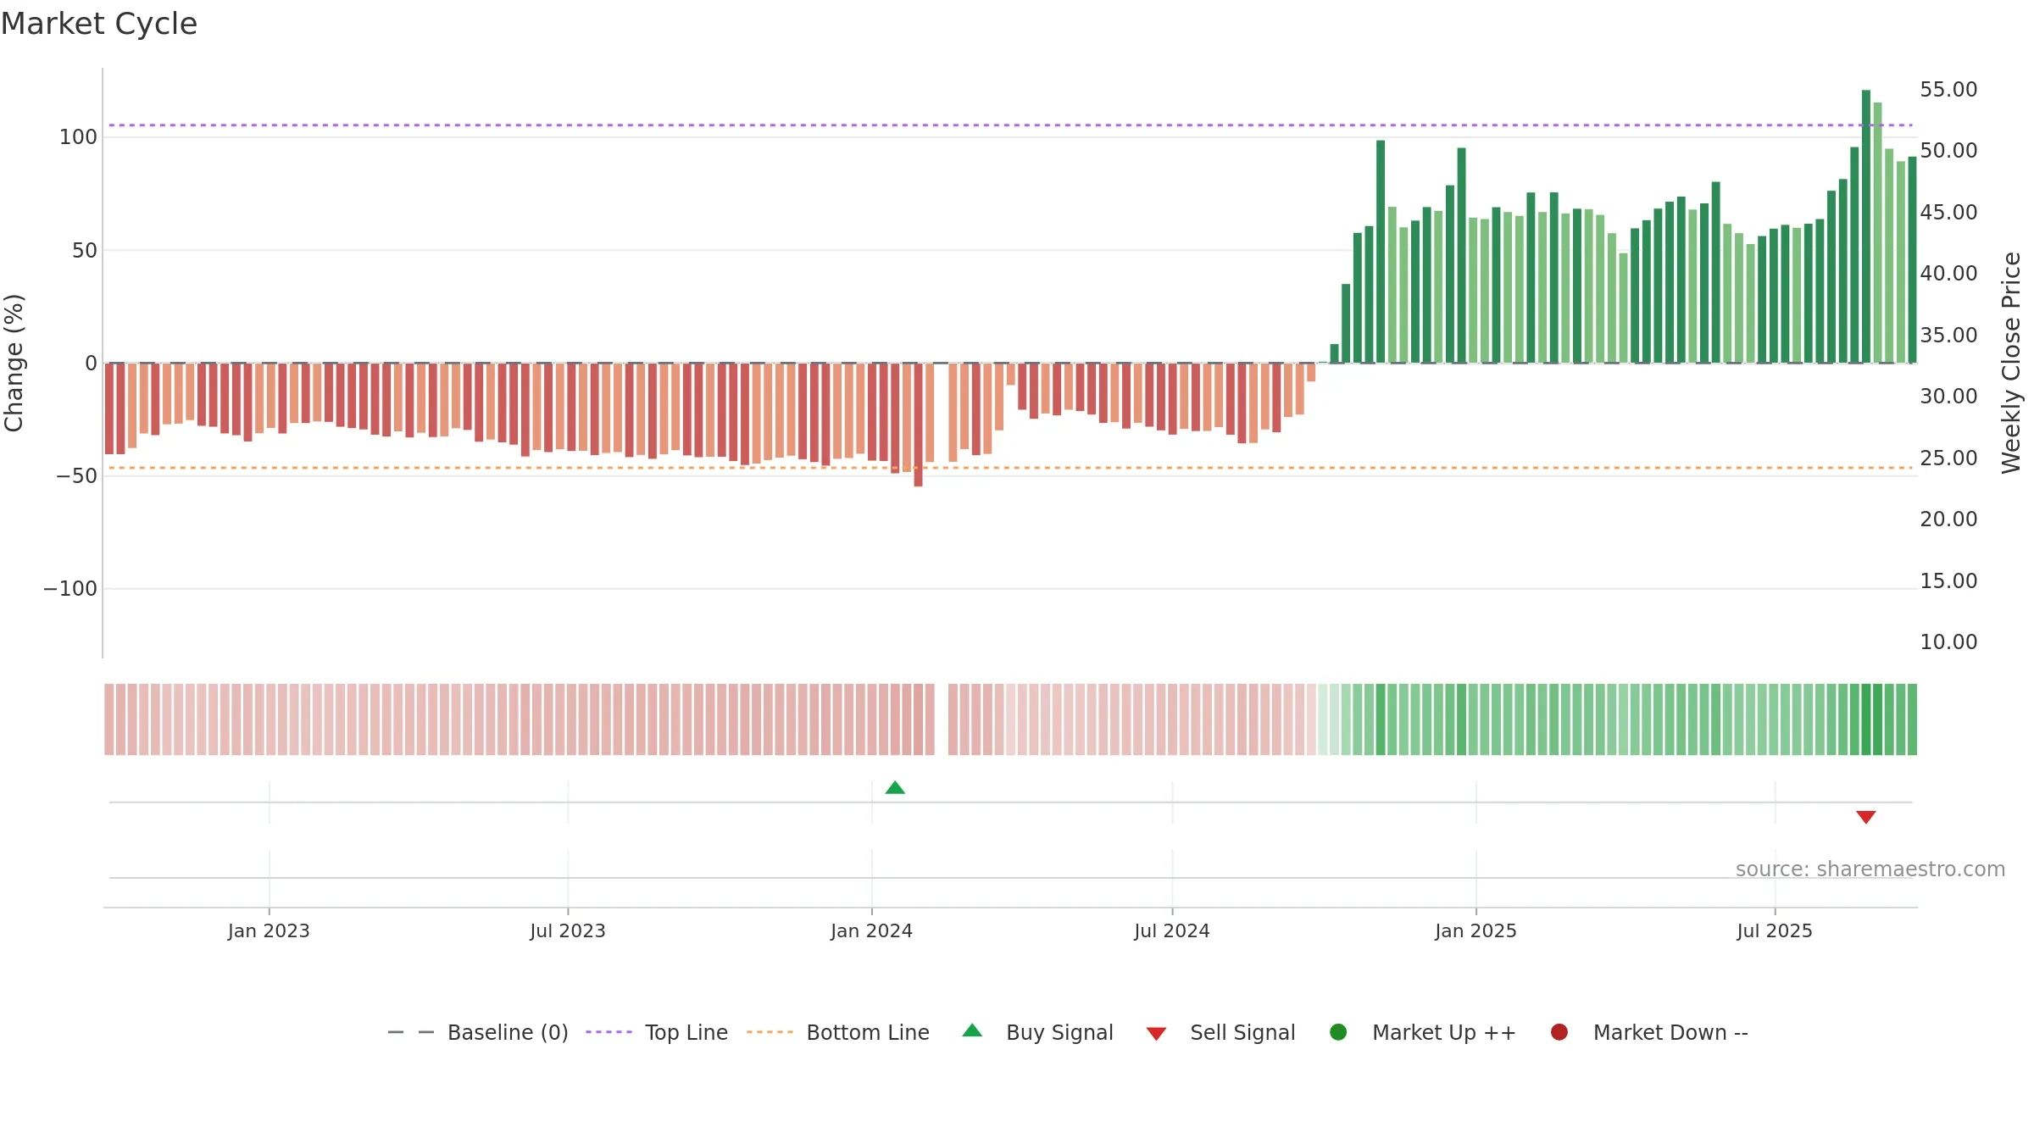
Task: Click the green circle icon in legend
Action: (x=1338, y=1032)
